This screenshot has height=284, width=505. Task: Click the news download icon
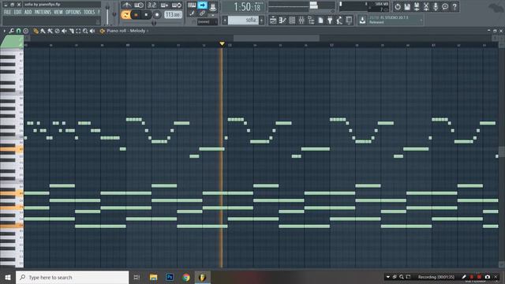click(362, 21)
